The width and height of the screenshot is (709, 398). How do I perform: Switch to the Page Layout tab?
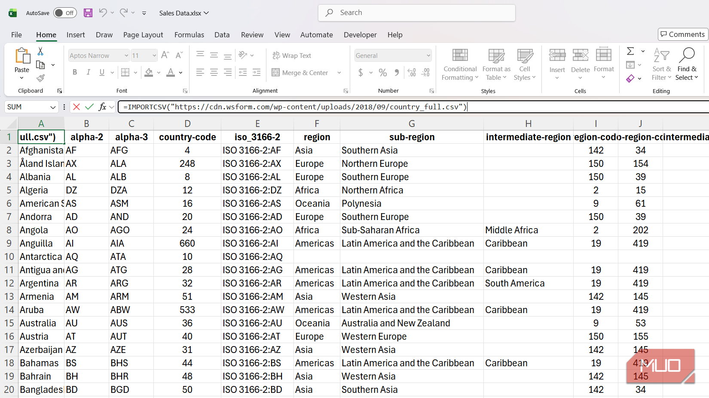[143, 35]
